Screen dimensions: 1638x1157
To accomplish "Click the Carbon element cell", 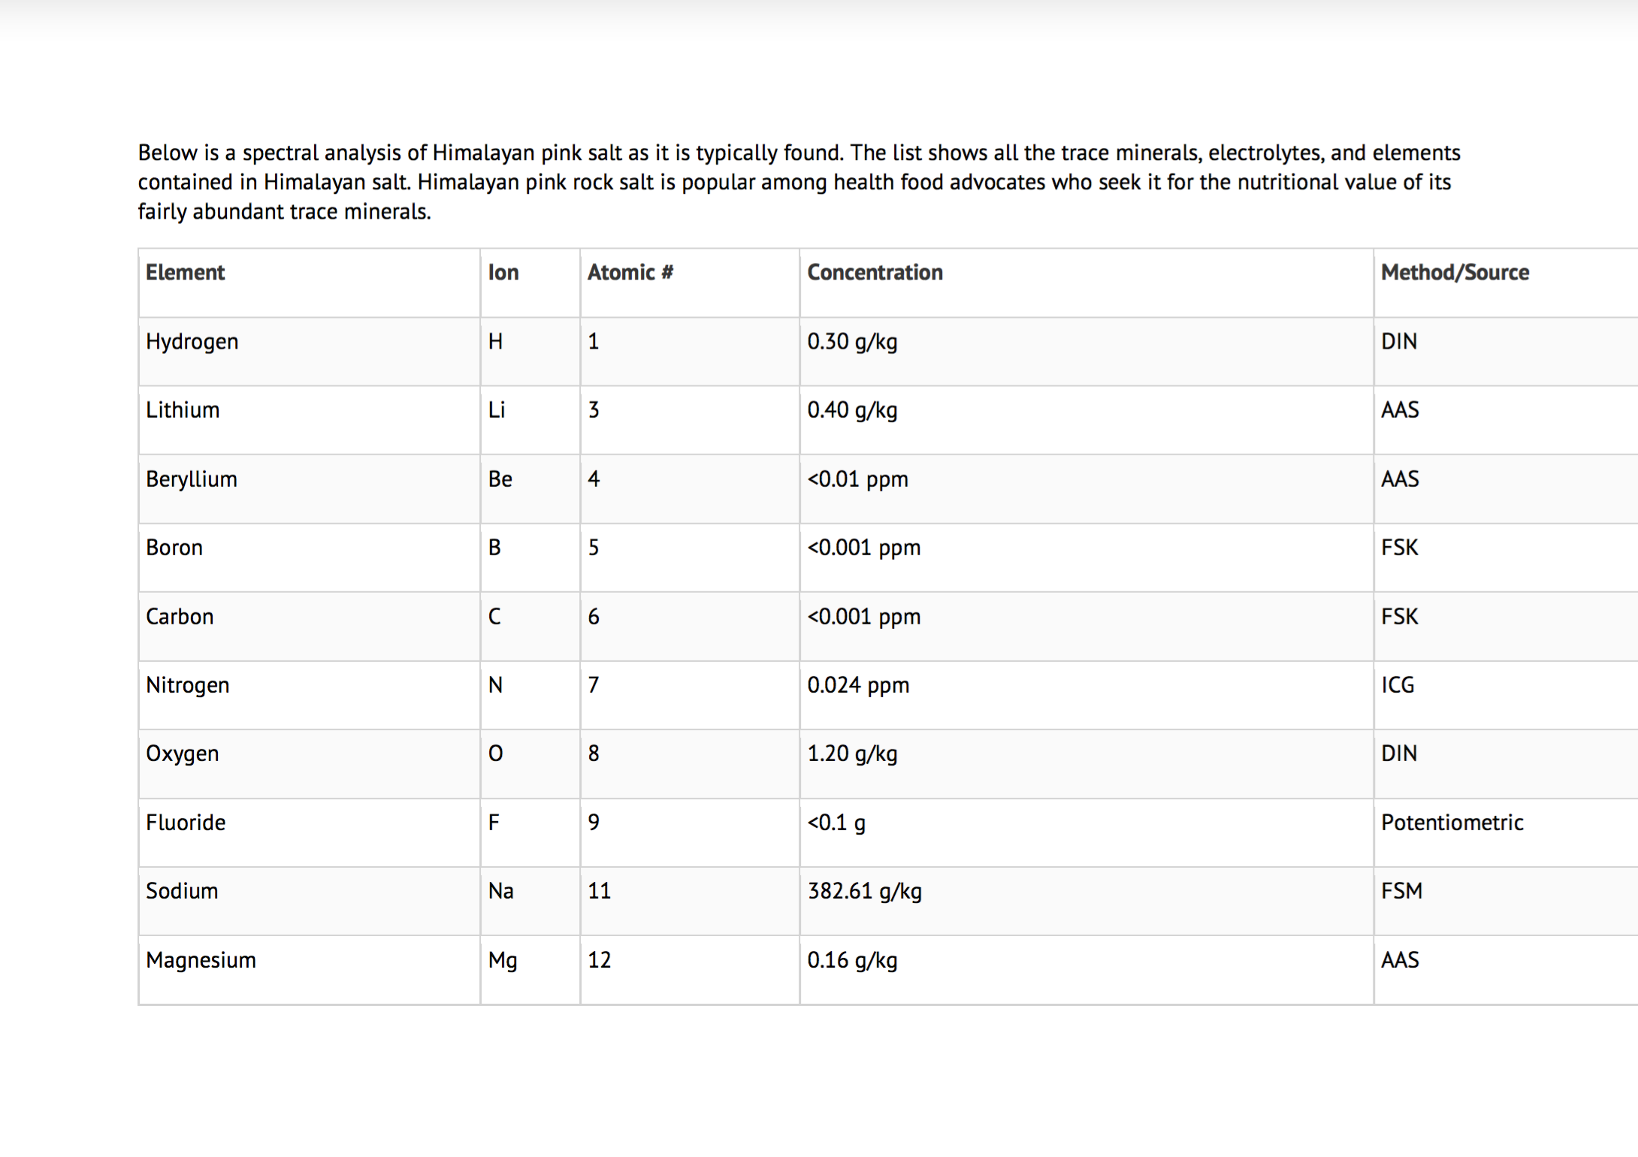I will point(180,617).
